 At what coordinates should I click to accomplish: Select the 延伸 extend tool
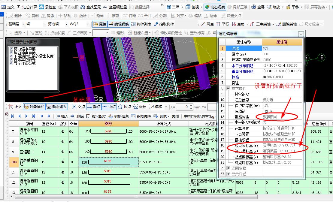click(97, 16)
